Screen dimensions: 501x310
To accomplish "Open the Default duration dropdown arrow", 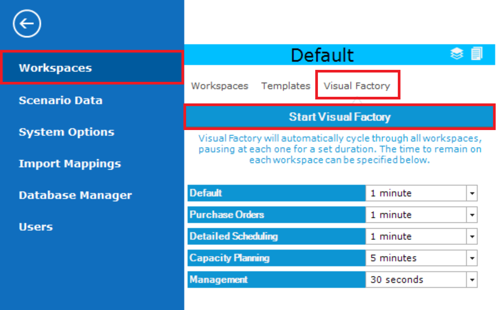I will pos(472,193).
